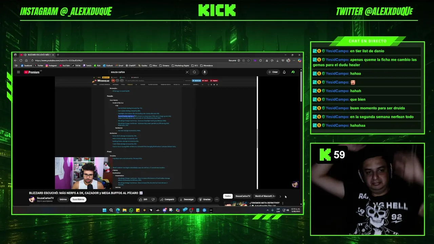The width and height of the screenshot is (434, 244).
Task: Click the Suscribirme button
Action: (x=78, y=199)
